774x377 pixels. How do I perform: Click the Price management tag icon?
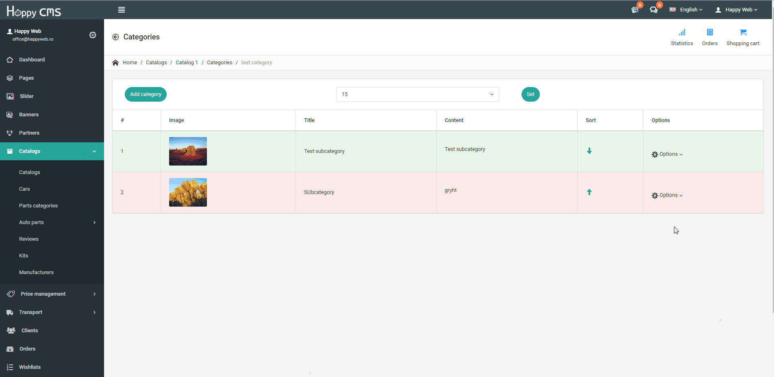[x=11, y=294]
